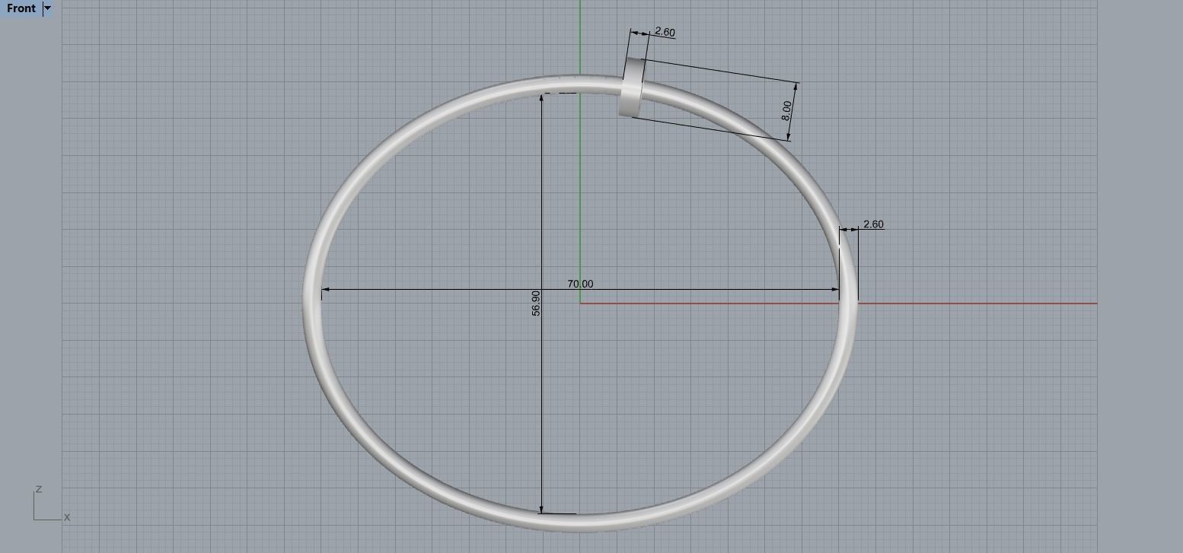
Task: Select the 2.60 dimension above the clasp
Action: (x=665, y=32)
